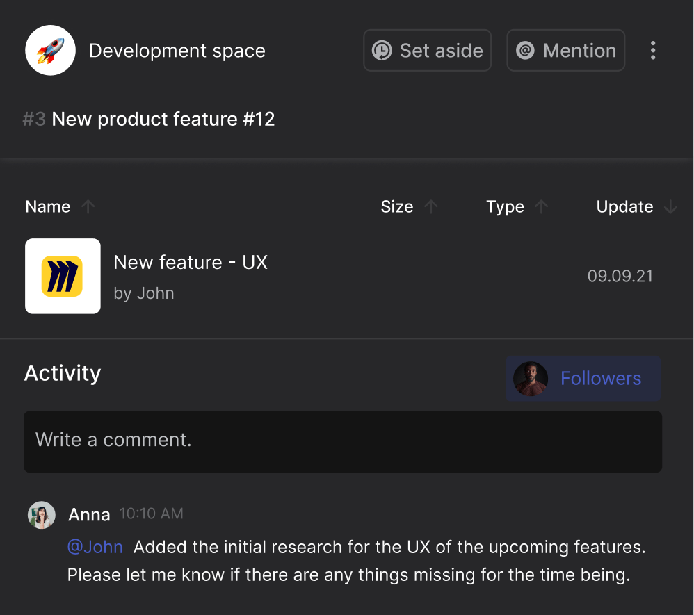
Task: Open the three-dot more options menu
Action: (652, 51)
